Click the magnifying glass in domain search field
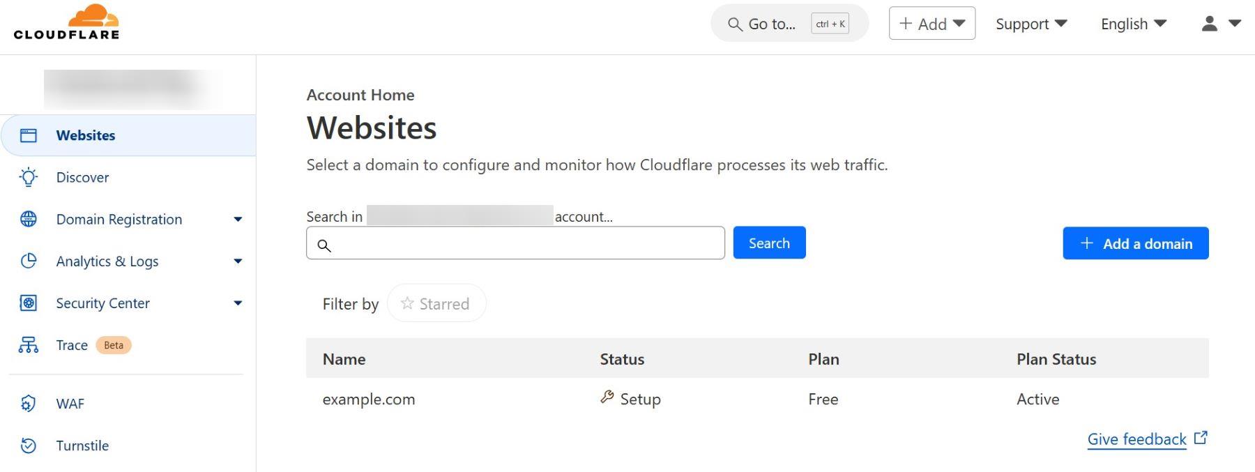 click(325, 246)
